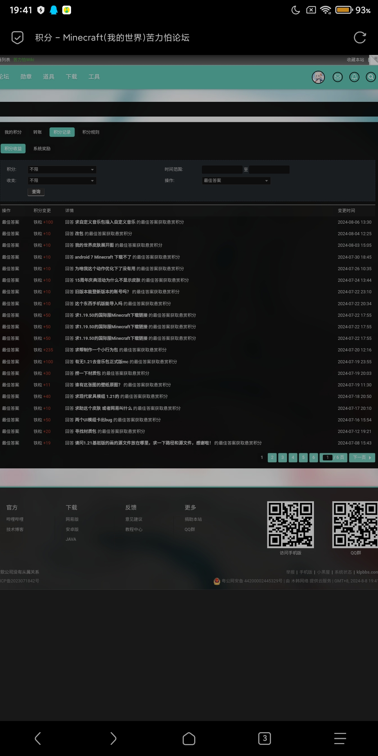Open thread 有无1.21去音乐包正式版mc
Viewport: 378px width, 756px height.
[x=101, y=362]
